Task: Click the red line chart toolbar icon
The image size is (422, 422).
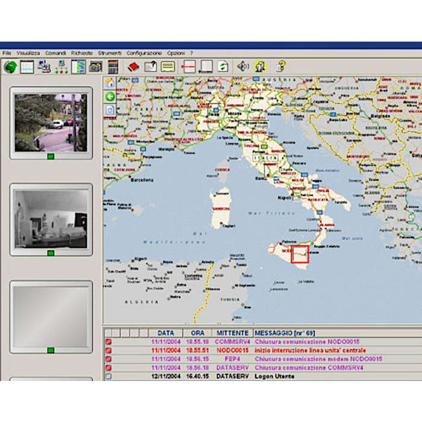Action: (188, 66)
